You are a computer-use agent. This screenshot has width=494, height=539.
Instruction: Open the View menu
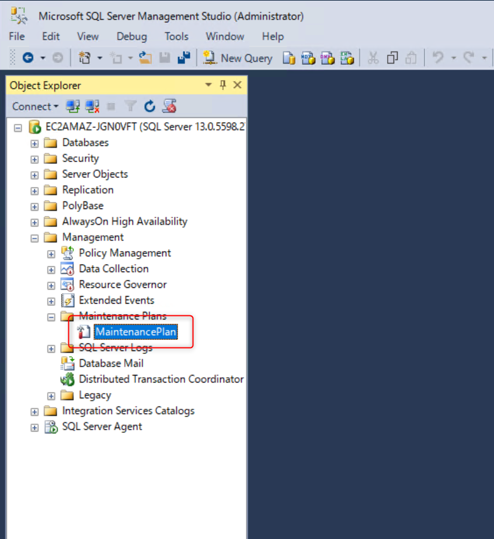pos(88,36)
